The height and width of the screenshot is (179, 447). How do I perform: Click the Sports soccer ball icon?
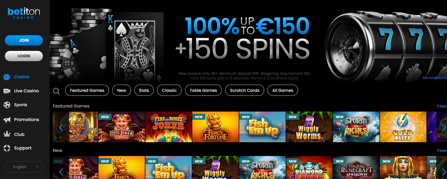7,105
